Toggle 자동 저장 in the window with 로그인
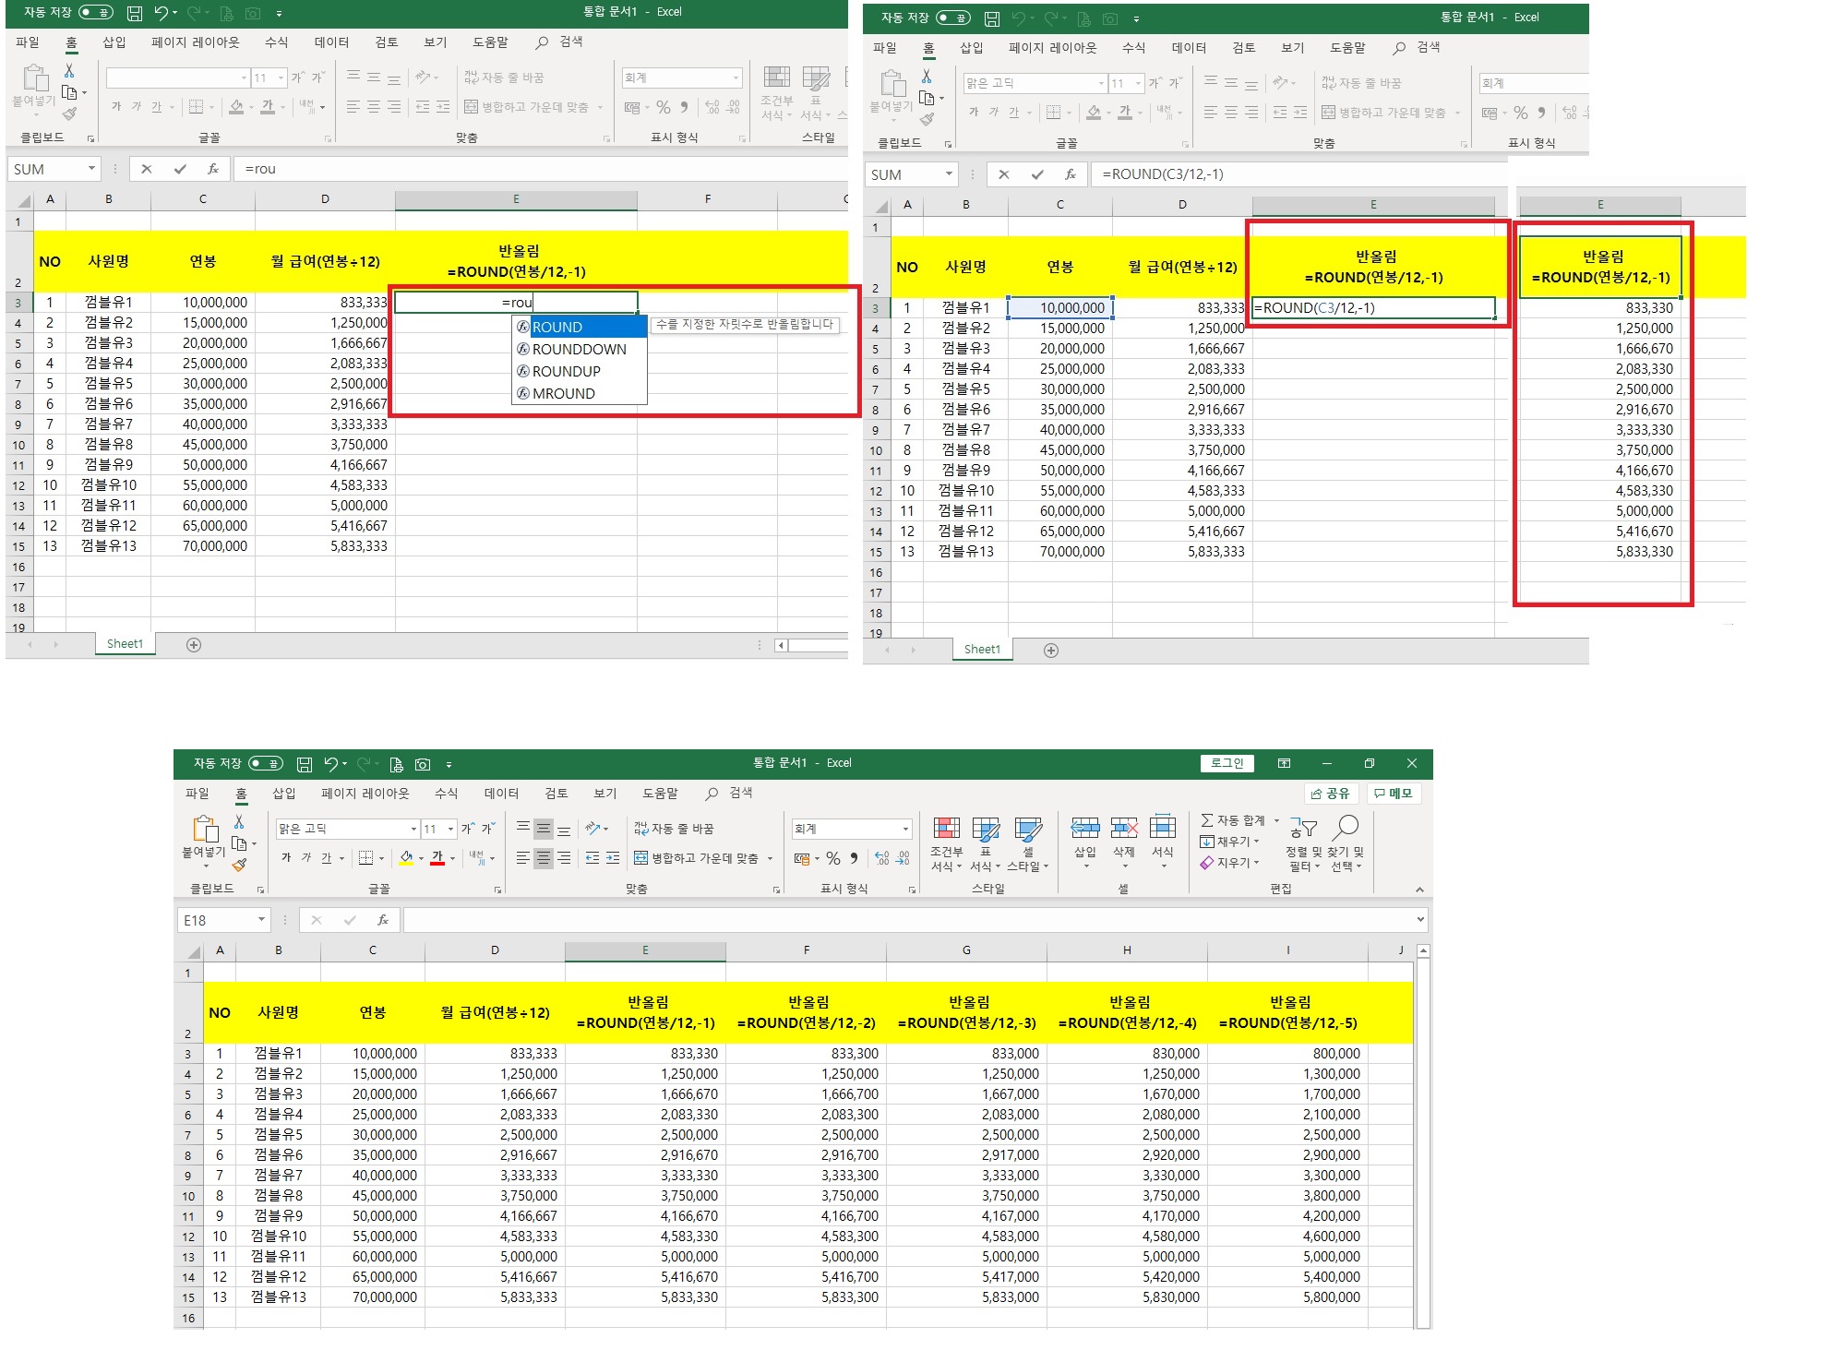This screenshot has width=1831, height=1362. [265, 763]
